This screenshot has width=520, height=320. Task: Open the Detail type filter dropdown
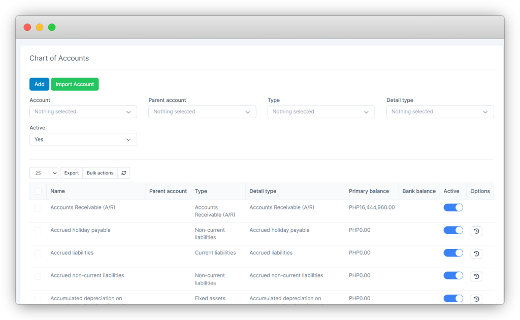tap(440, 112)
